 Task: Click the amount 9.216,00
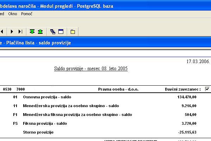[x=189, y=106]
